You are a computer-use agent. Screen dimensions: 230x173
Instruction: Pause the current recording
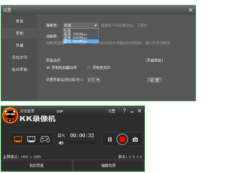(x=110, y=139)
